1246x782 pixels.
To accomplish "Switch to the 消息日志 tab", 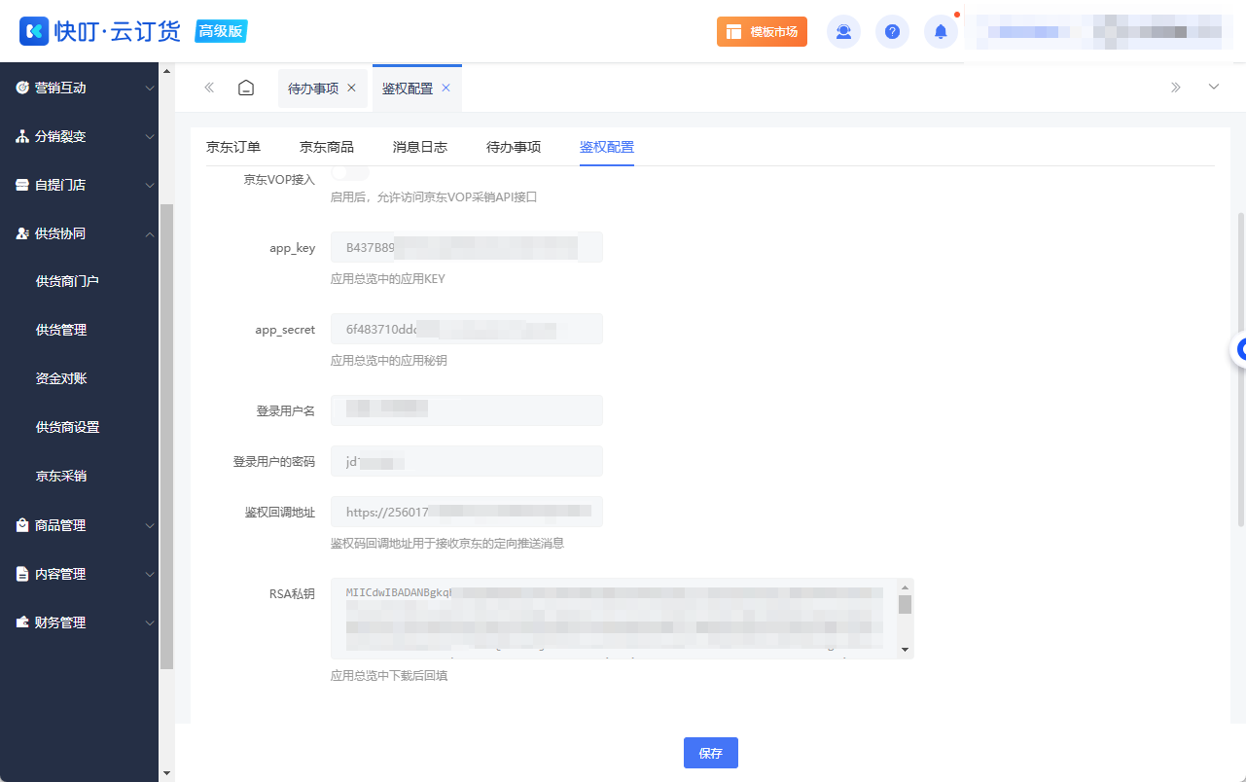I will click(420, 147).
